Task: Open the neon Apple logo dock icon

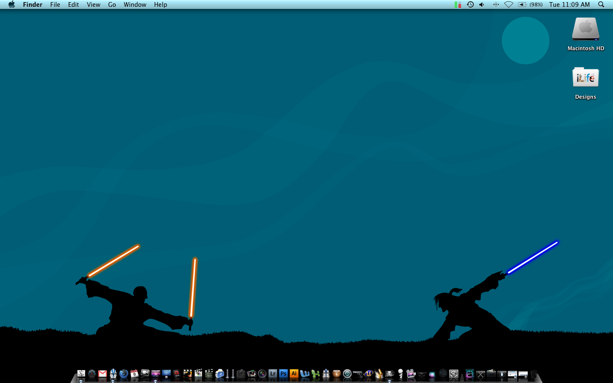Action: 470,374
